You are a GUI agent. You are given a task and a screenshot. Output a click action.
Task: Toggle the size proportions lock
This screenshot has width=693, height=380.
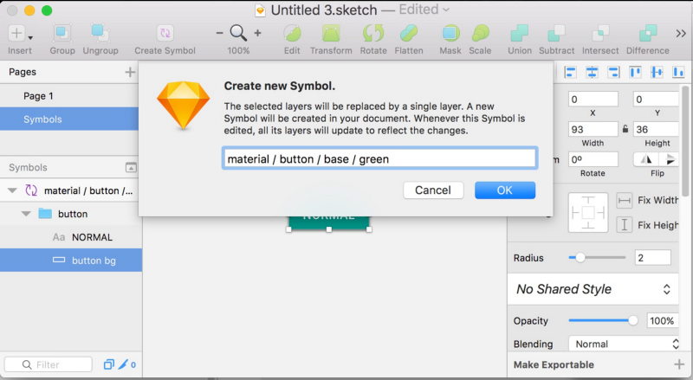tap(625, 129)
